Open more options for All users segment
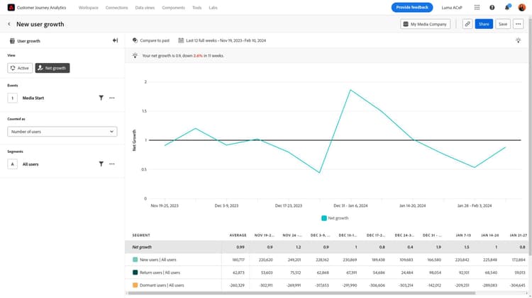Screen dimensions: 532x298 click(112, 164)
